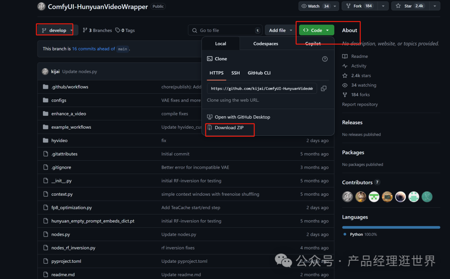This screenshot has width=450, height=279.
Task: Download the repository as ZIP
Action: 225,127
